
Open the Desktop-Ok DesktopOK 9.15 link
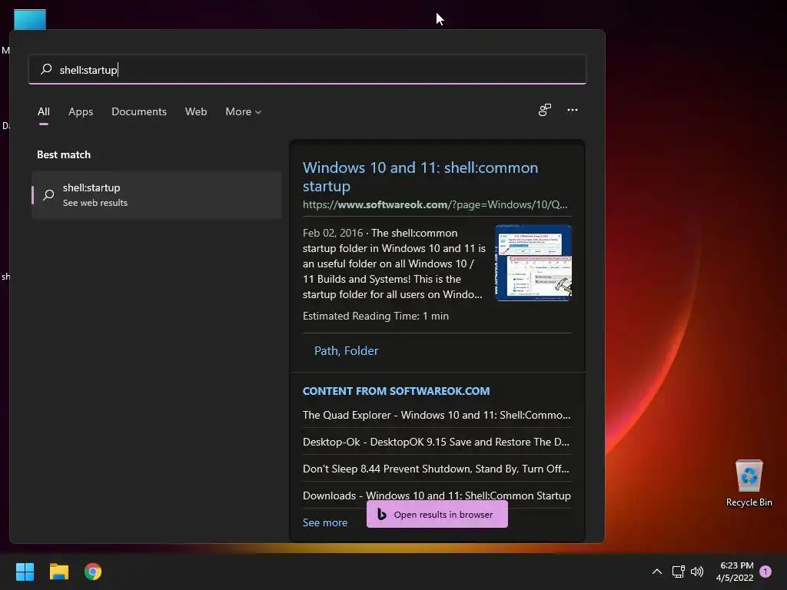pyautogui.click(x=436, y=442)
